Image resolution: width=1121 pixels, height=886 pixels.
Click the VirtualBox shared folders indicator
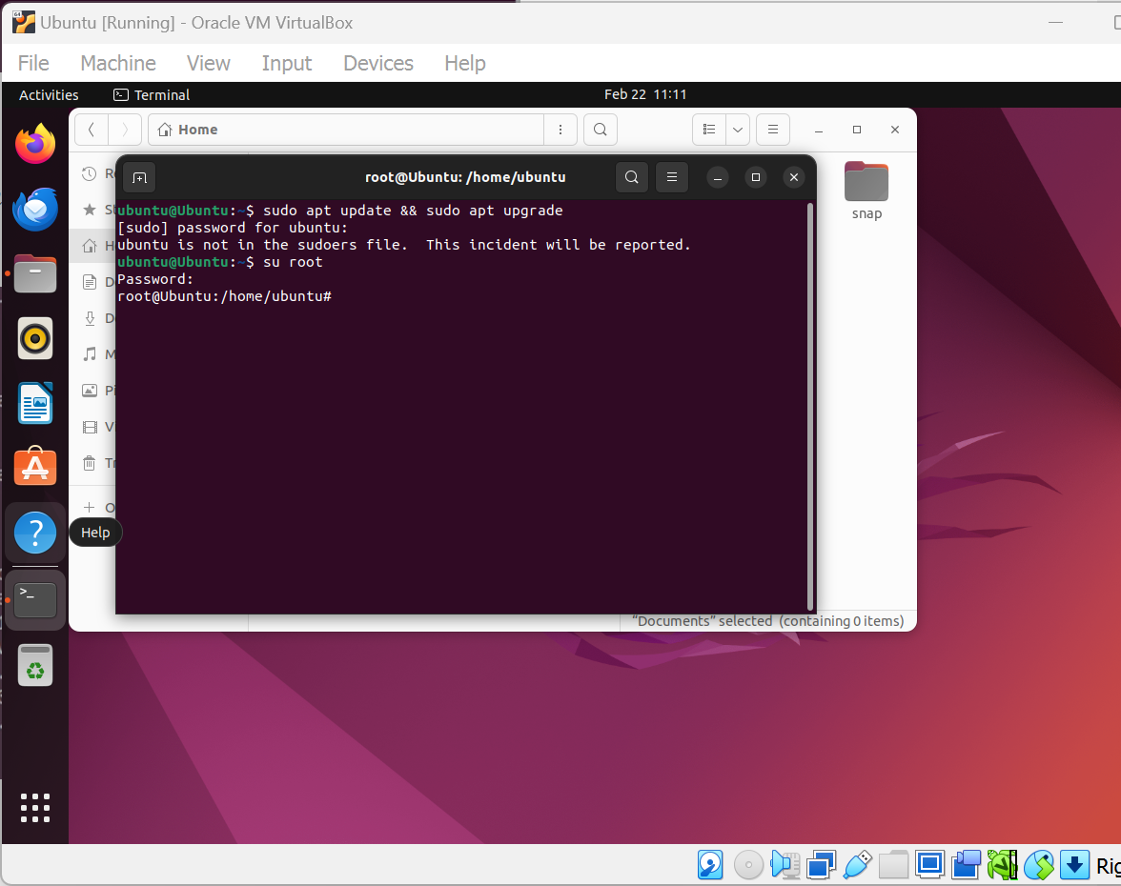(893, 865)
